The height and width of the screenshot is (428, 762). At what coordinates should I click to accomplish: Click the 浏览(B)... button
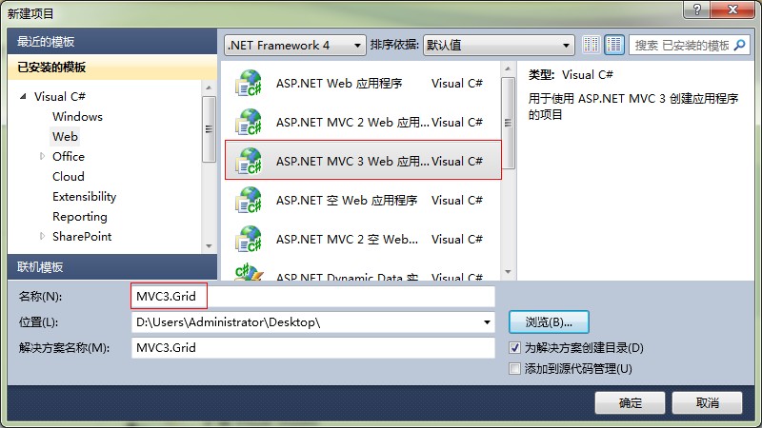tap(549, 322)
